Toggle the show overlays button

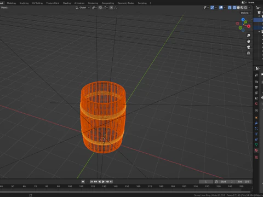click(221, 8)
